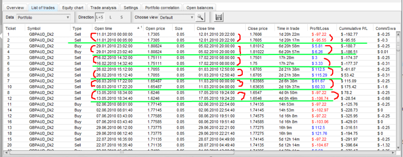The height and width of the screenshot is (157, 403).
Task: Click open price 1.65487 on ticket 7 row
Action: click(x=155, y=81)
